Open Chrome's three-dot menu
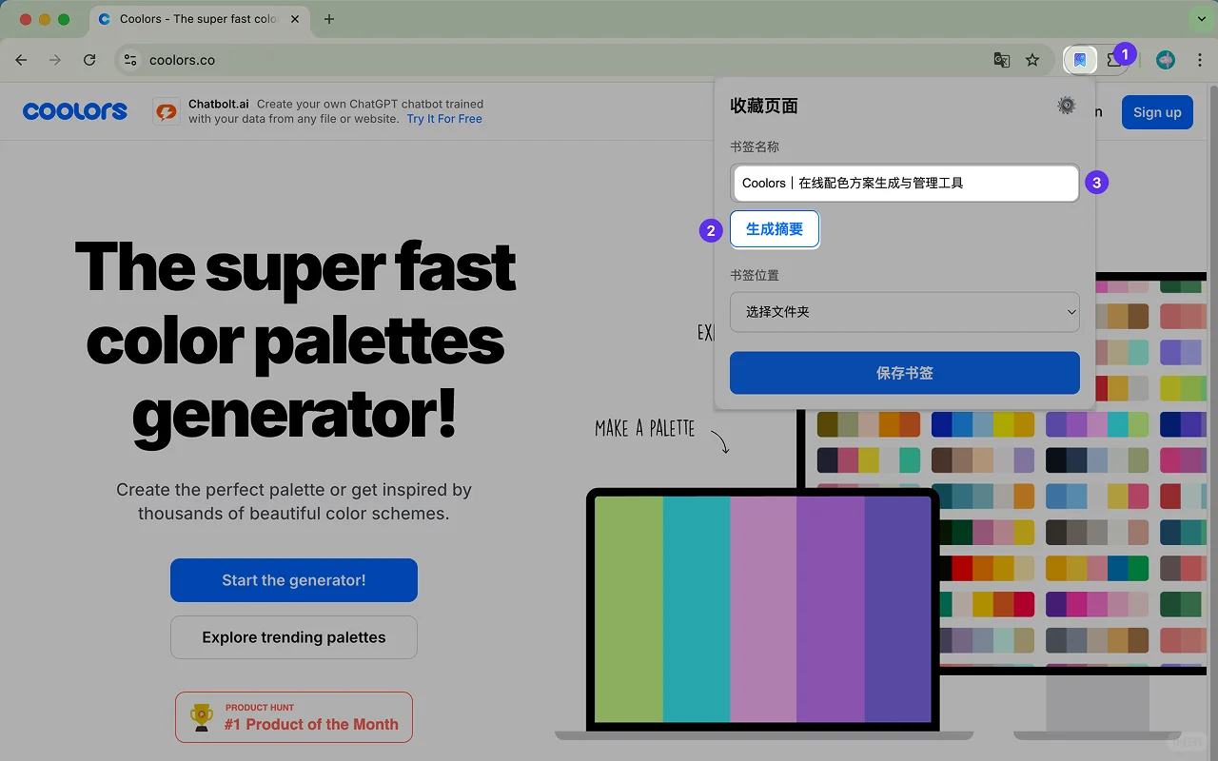This screenshot has width=1218, height=761. click(x=1198, y=60)
